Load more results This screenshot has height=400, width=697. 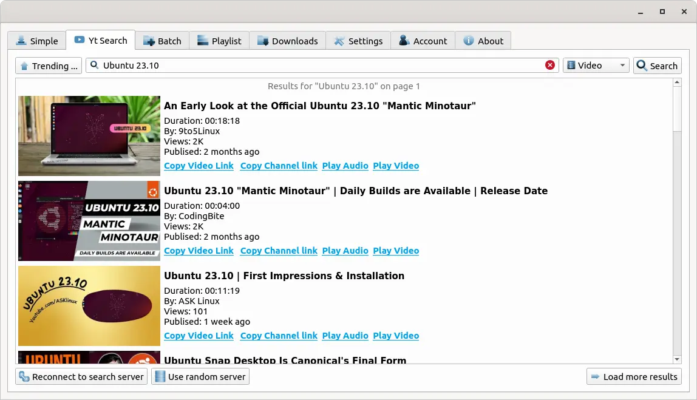click(x=633, y=376)
